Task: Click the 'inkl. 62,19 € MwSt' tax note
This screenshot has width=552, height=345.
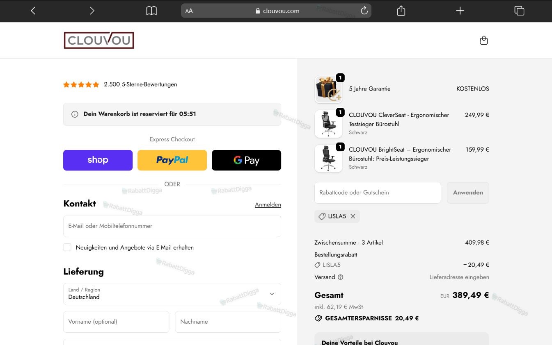Action: click(339, 307)
